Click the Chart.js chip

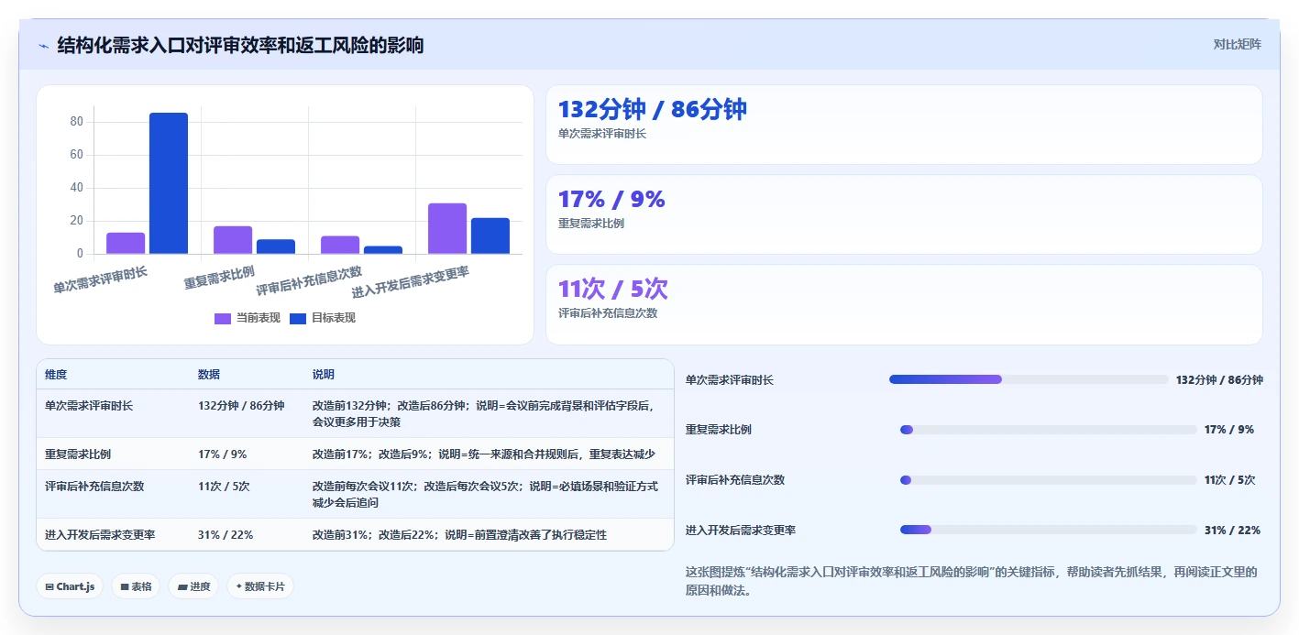coord(70,586)
